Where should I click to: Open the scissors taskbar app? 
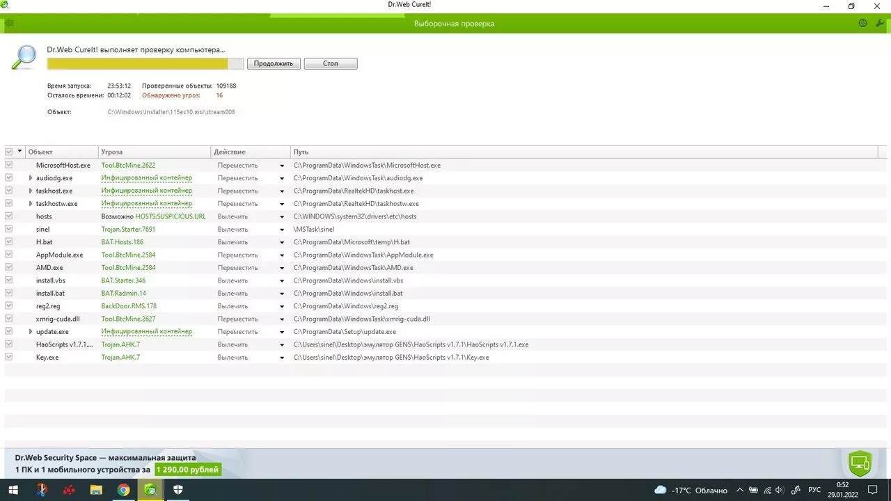42,490
